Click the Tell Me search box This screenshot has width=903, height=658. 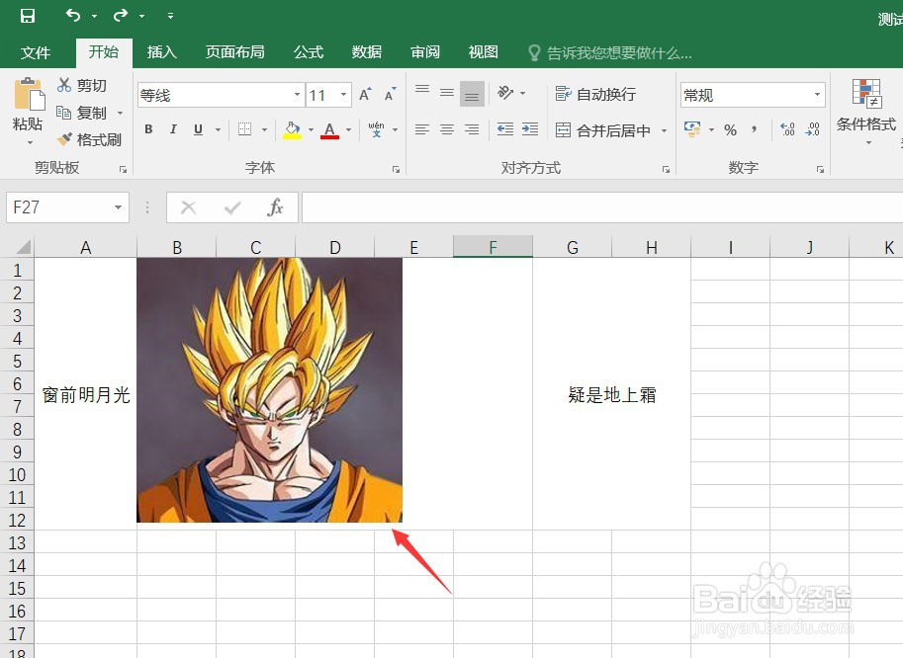[610, 53]
